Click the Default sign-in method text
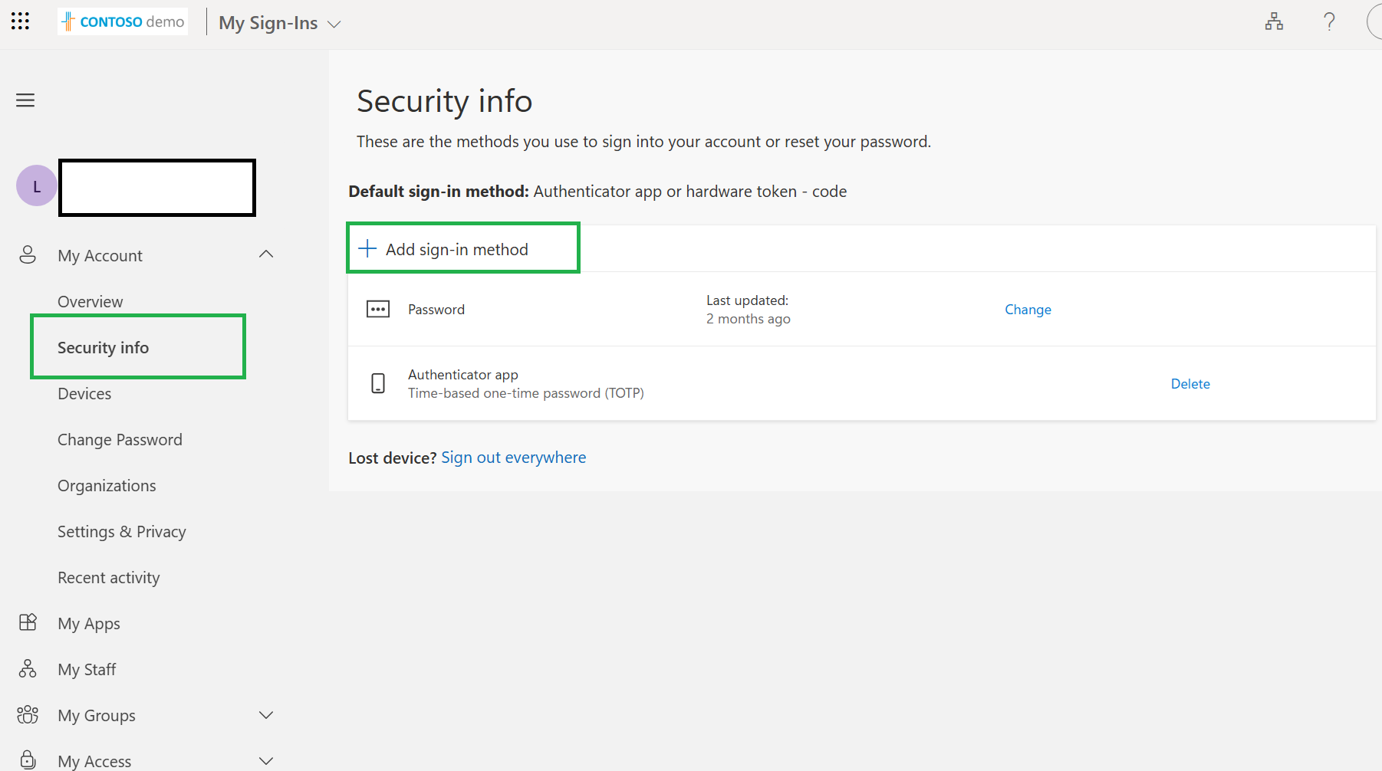 point(597,192)
